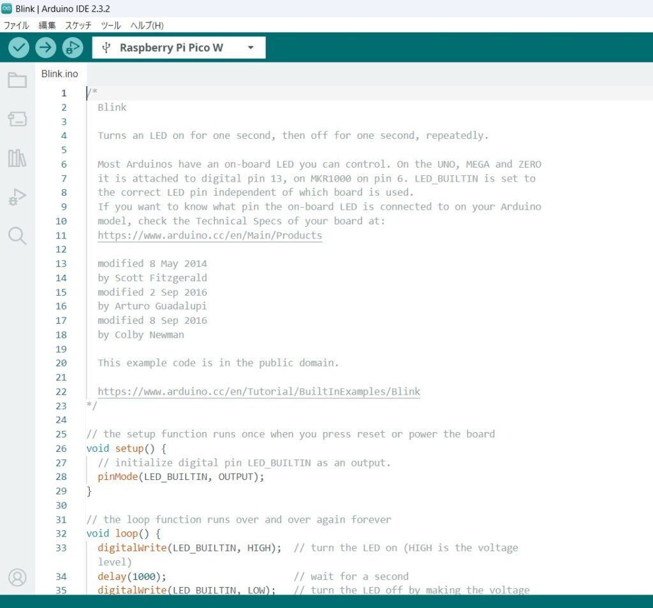This screenshot has width=653, height=608.
Task: Follow the Tutorial/BuiltInExamples/Blink link
Action: click(259, 391)
